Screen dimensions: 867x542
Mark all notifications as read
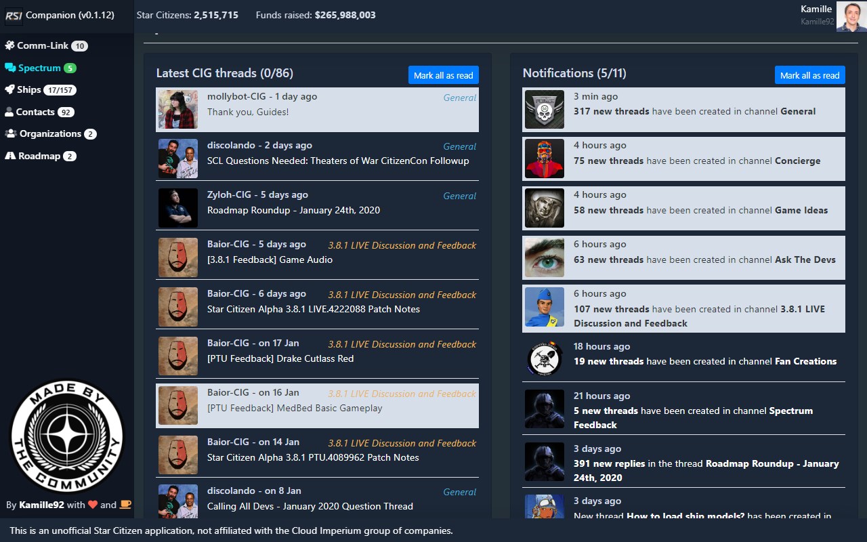pos(810,75)
